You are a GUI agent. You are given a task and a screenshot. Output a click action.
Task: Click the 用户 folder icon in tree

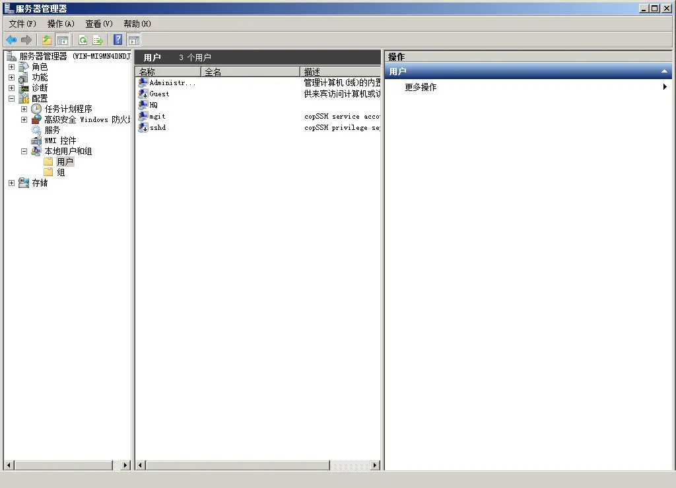[x=48, y=162]
